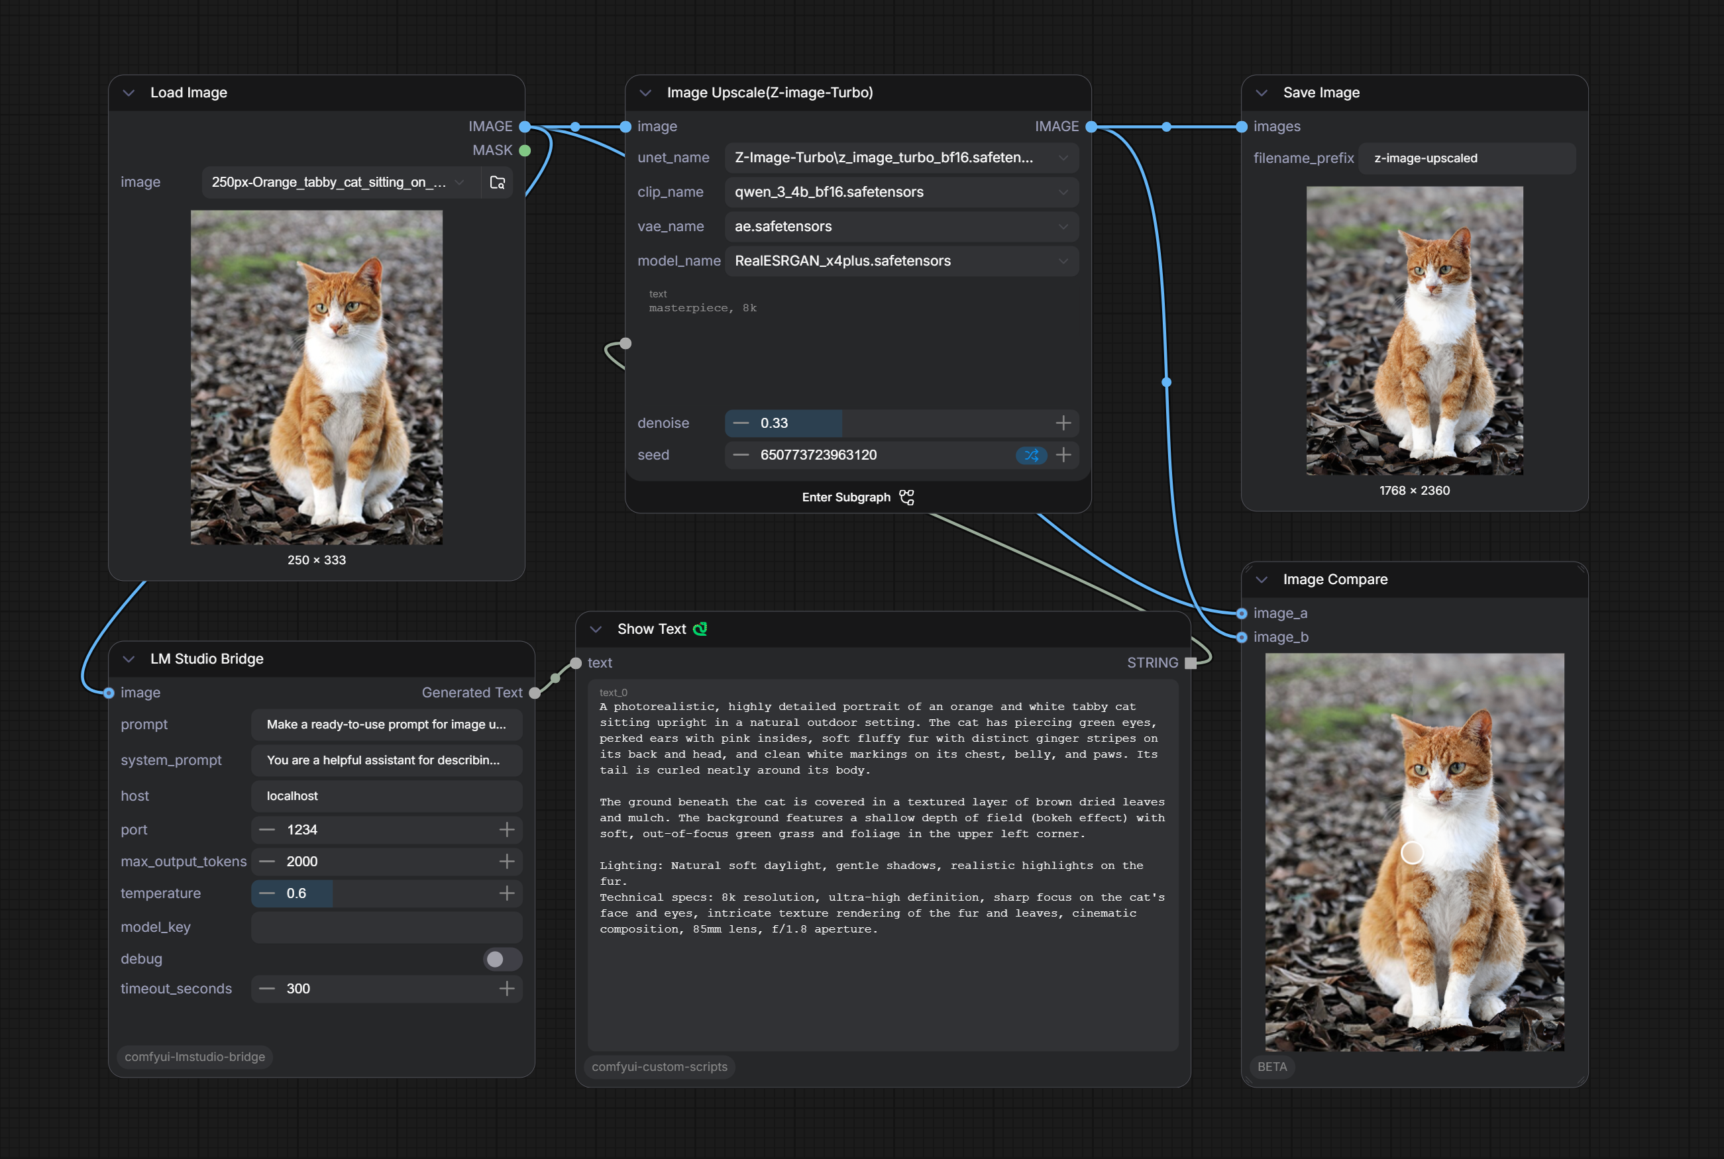The width and height of the screenshot is (1724, 1159).
Task: Click the prompt field in LM Studio Bridge
Action: tap(387, 725)
